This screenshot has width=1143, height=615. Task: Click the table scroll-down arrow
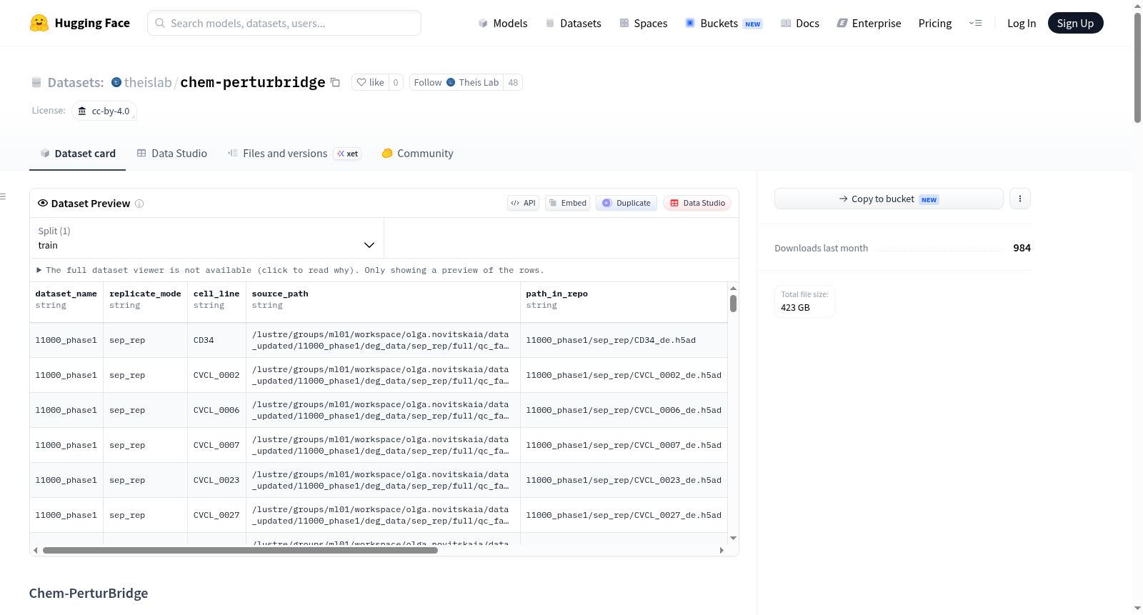click(733, 538)
